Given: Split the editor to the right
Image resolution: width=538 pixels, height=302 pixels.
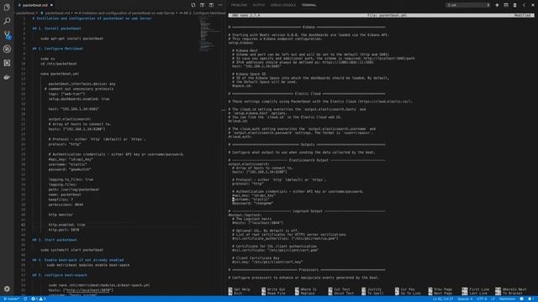Looking at the screenshot, I should point(211,5).
